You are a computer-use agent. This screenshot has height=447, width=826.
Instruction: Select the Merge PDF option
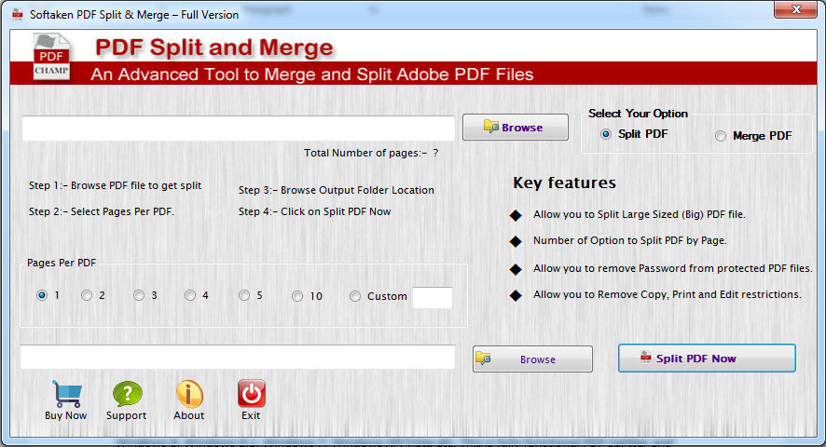[721, 136]
